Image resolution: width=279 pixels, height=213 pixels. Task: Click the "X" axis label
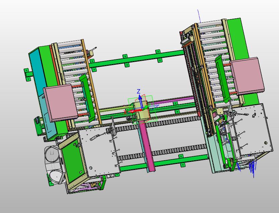[125, 112]
